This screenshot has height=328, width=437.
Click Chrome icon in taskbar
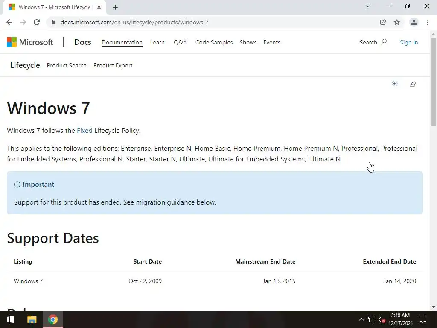coord(52,319)
